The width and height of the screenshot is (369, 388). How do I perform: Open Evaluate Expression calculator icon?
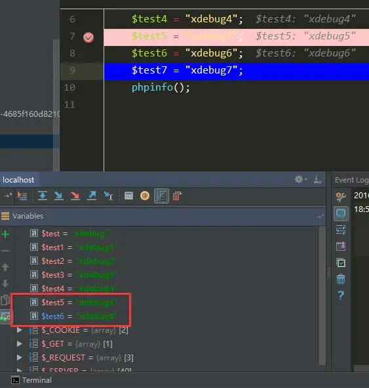[128, 196]
